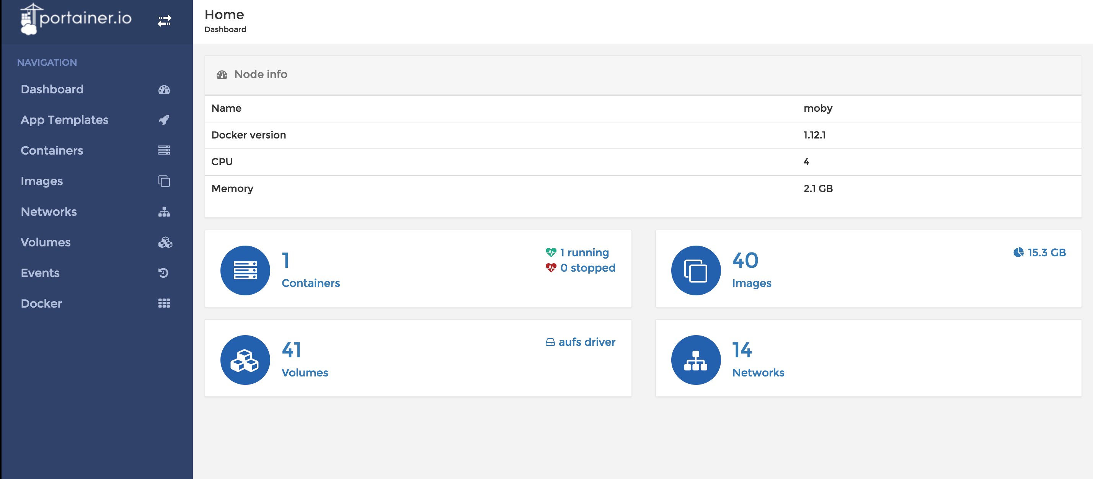This screenshot has width=1093, height=479.
Task: Click the 15.3 GB images size label
Action: pyautogui.click(x=1046, y=253)
